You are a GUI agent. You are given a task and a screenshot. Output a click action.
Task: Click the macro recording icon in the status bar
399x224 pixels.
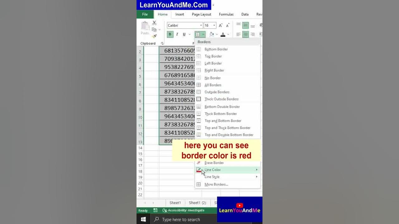coord(155,211)
